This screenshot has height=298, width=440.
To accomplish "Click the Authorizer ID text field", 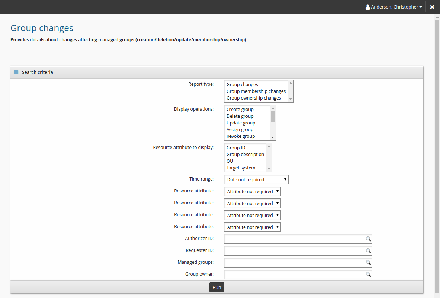I will [294, 239].
